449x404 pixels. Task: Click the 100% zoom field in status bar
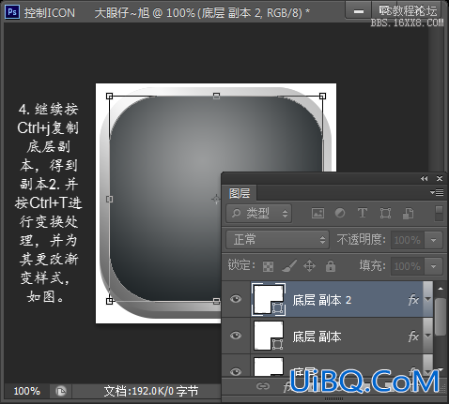(27, 391)
